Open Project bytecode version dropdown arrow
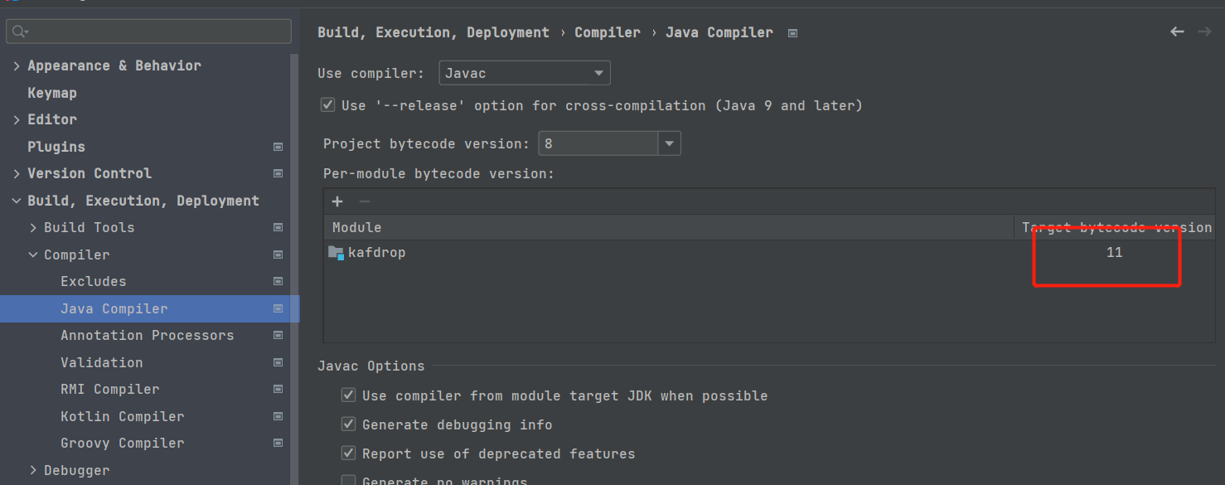The image size is (1225, 485). pos(669,143)
